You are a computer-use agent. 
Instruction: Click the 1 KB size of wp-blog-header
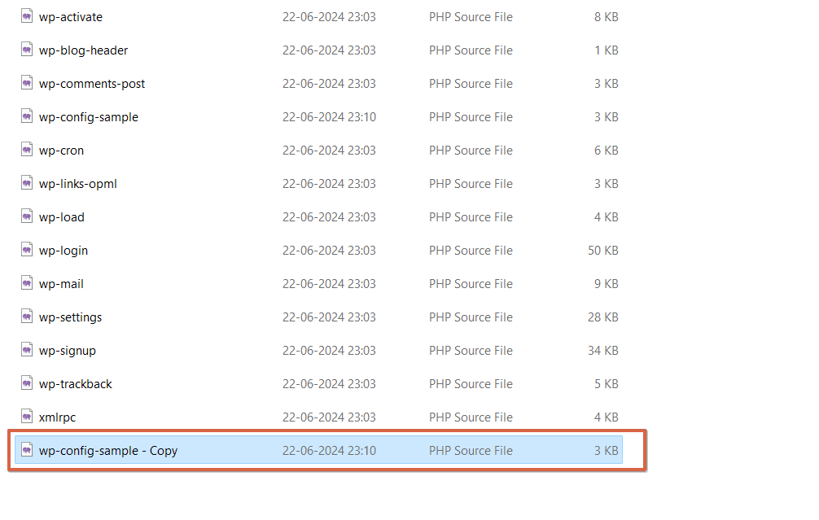click(x=606, y=50)
